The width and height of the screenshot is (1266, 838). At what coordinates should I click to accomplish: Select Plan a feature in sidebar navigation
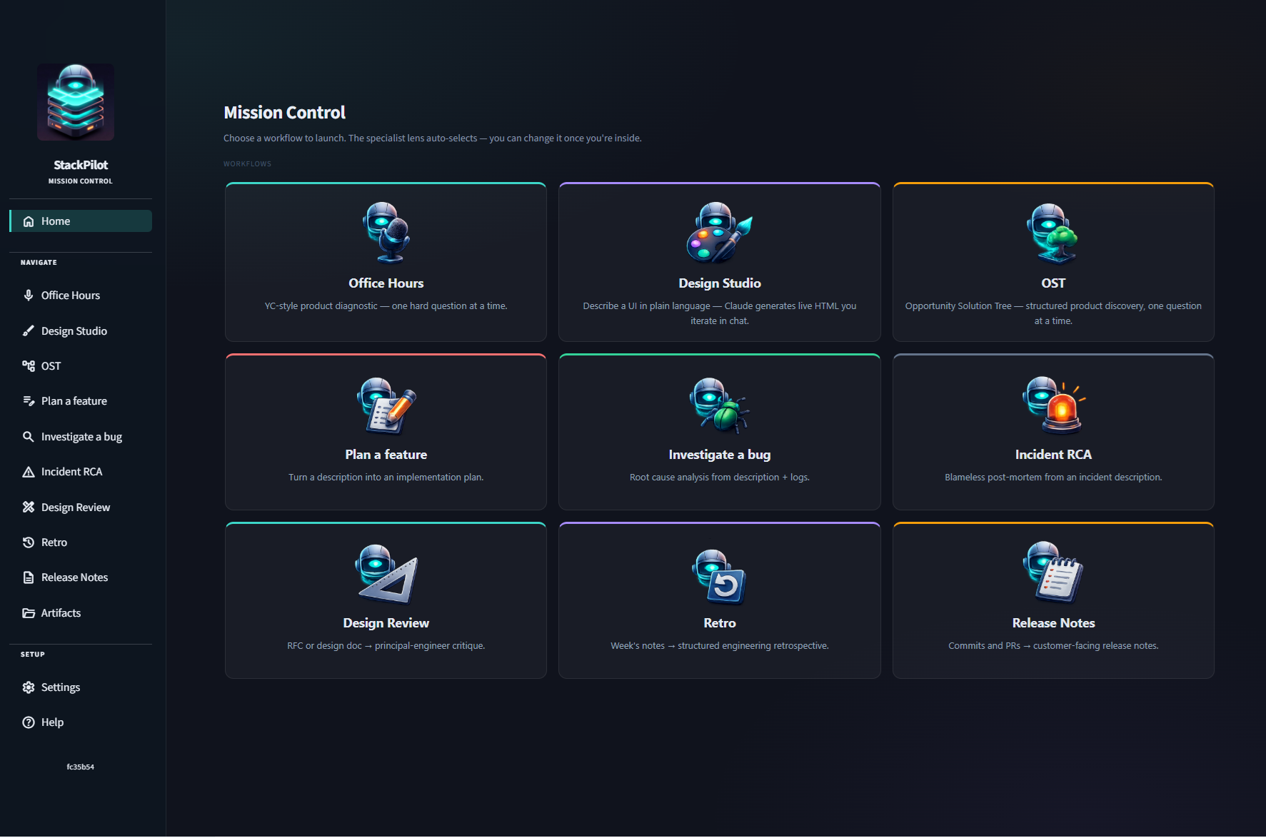81,401
